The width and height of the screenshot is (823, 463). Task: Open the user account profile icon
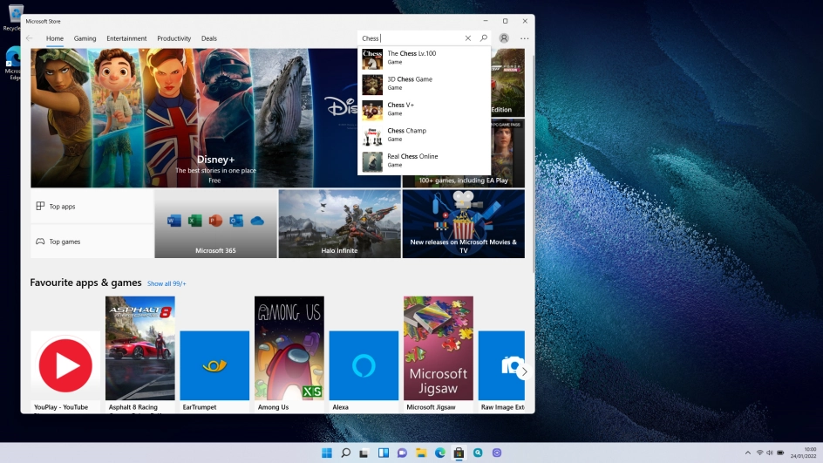pyautogui.click(x=504, y=38)
